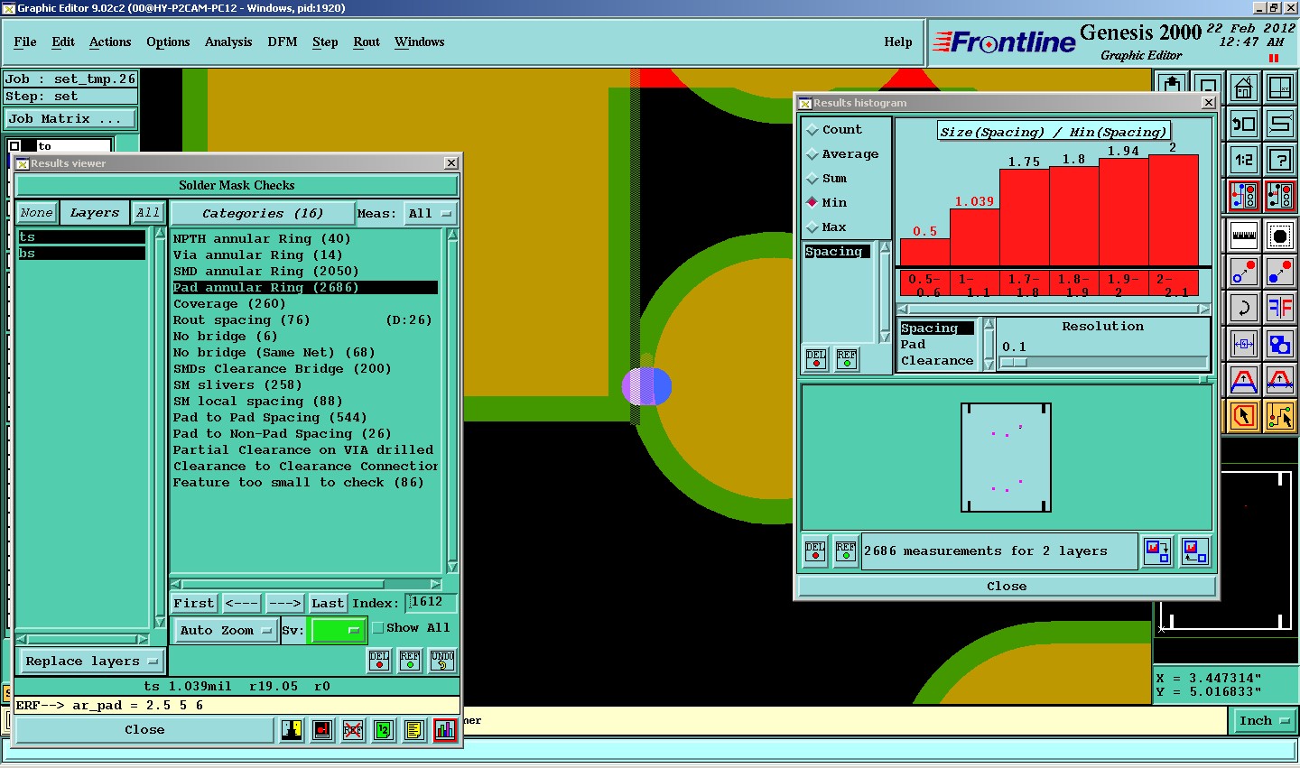Click the question mark help icon
Screen dimensions: 1300x768
pos(1280,160)
